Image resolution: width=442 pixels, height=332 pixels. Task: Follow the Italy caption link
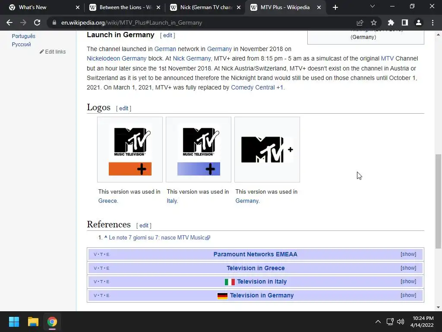tap(172, 201)
